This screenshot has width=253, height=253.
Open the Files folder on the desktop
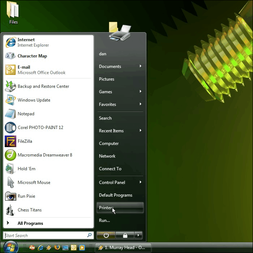pyautogui.click(x=13, y=13)
